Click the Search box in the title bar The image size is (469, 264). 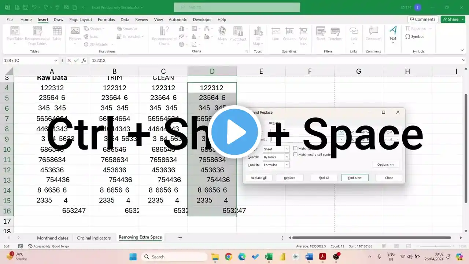coord(237,7)
